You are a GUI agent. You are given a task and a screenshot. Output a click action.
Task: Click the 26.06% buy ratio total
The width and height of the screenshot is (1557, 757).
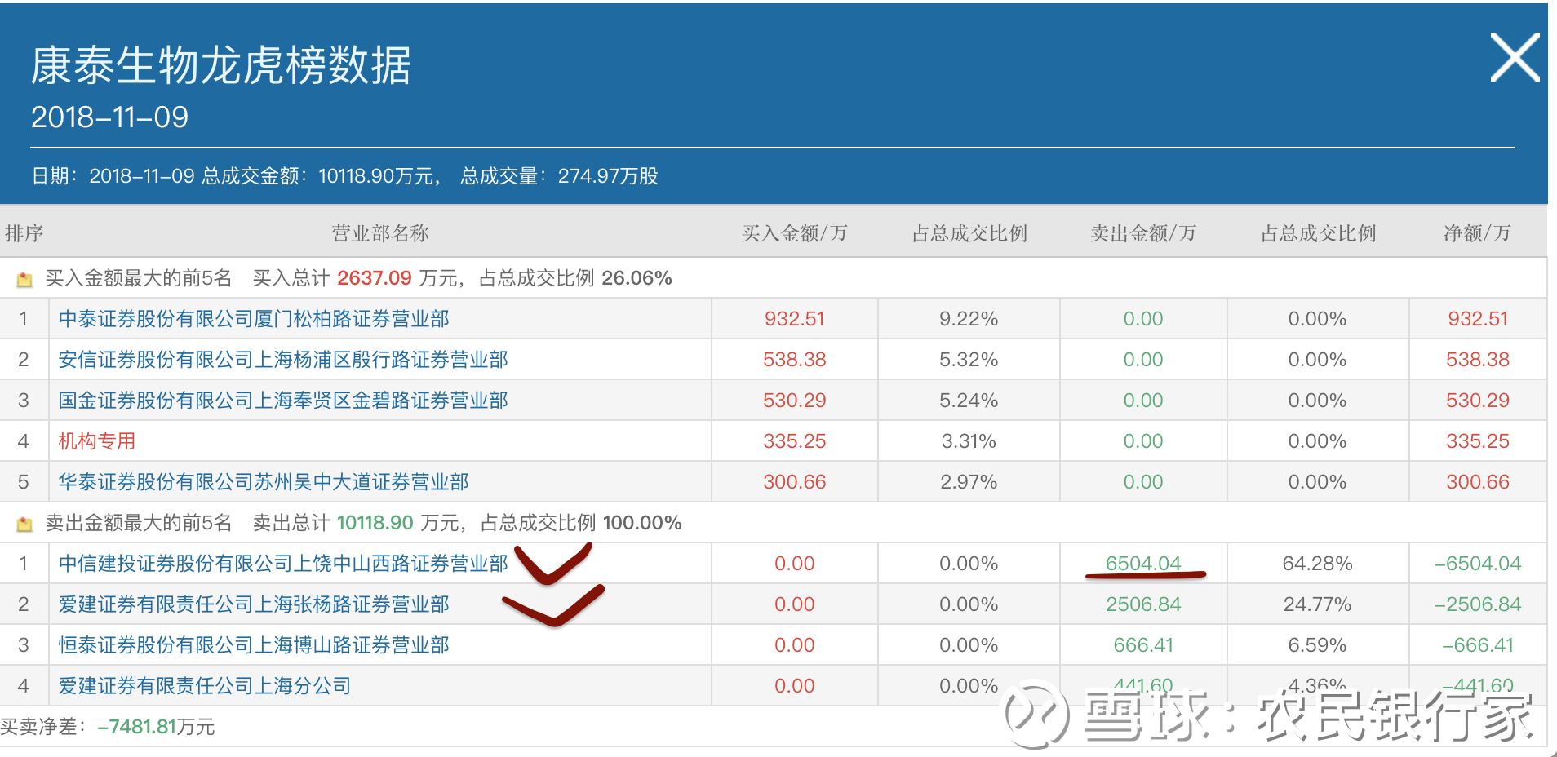(637, 278)
